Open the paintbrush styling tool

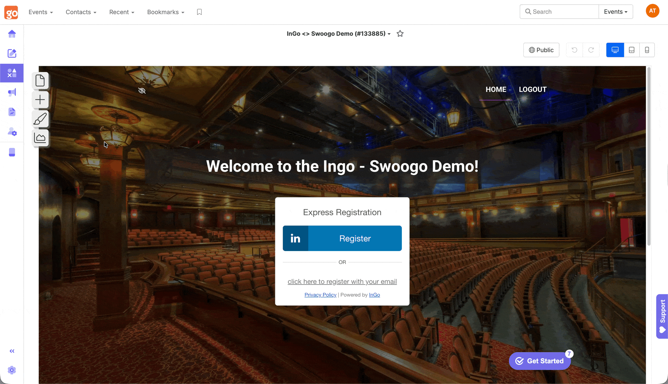tap(40, 119)
